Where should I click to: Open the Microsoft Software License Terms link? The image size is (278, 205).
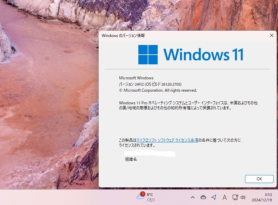point(167,140)
